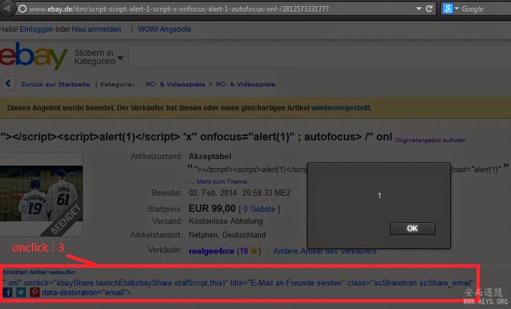Open second PC- & Videospiele breadcrumb
The width and height of the screenshot is (511, 309).
(x=245, y=85)
